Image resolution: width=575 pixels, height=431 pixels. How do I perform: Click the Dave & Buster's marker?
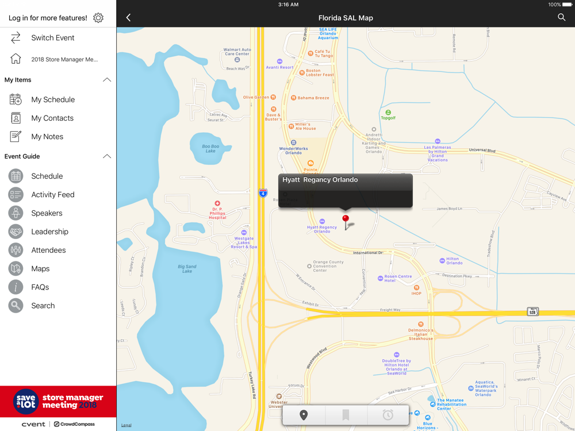[x=273, y=109]
